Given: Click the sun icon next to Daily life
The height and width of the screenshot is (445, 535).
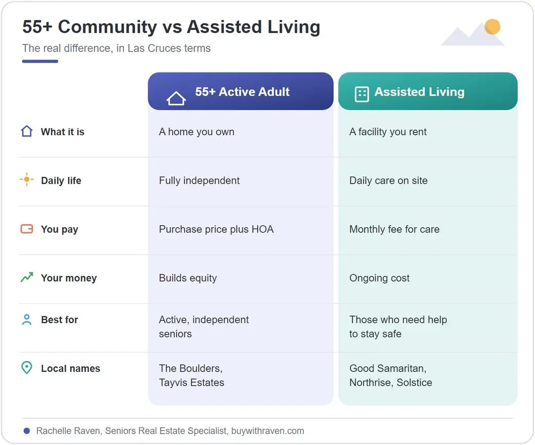Looking at the screenshot, I should pyautogui.click(x=27, y=180).
